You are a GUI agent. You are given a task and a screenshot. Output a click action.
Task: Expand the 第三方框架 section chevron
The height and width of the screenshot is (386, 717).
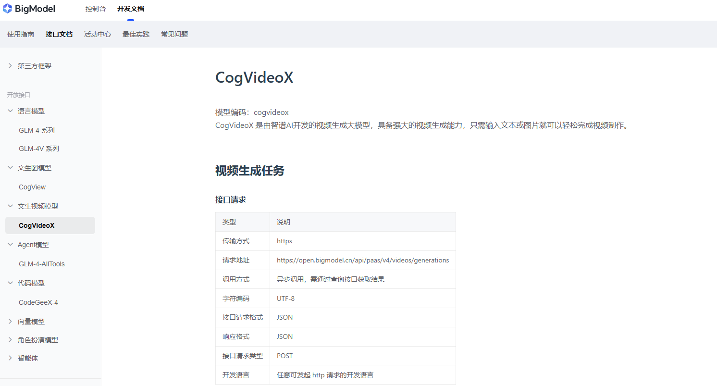[11, 66]
